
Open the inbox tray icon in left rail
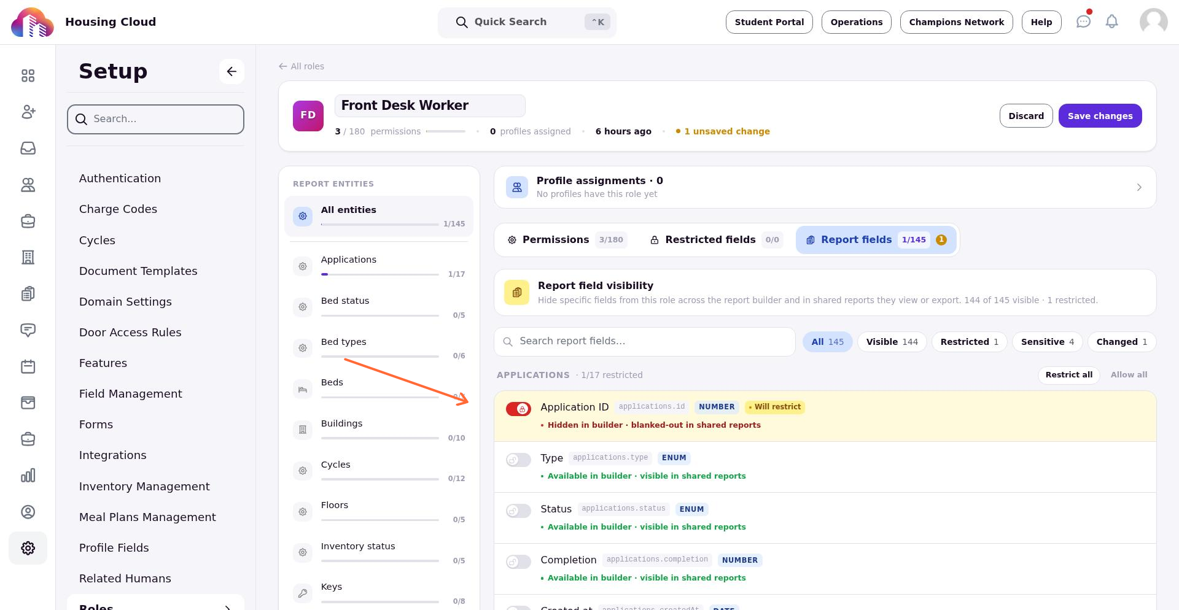(28, 148)
